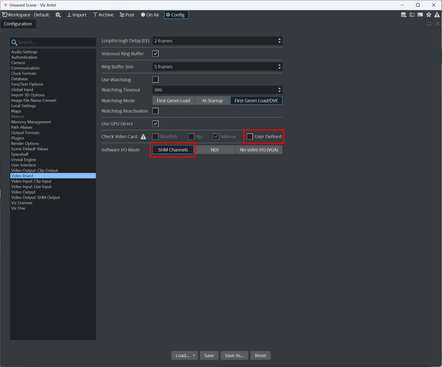
Task: Switch to the On Air mode
Action: tap(150, 15)
